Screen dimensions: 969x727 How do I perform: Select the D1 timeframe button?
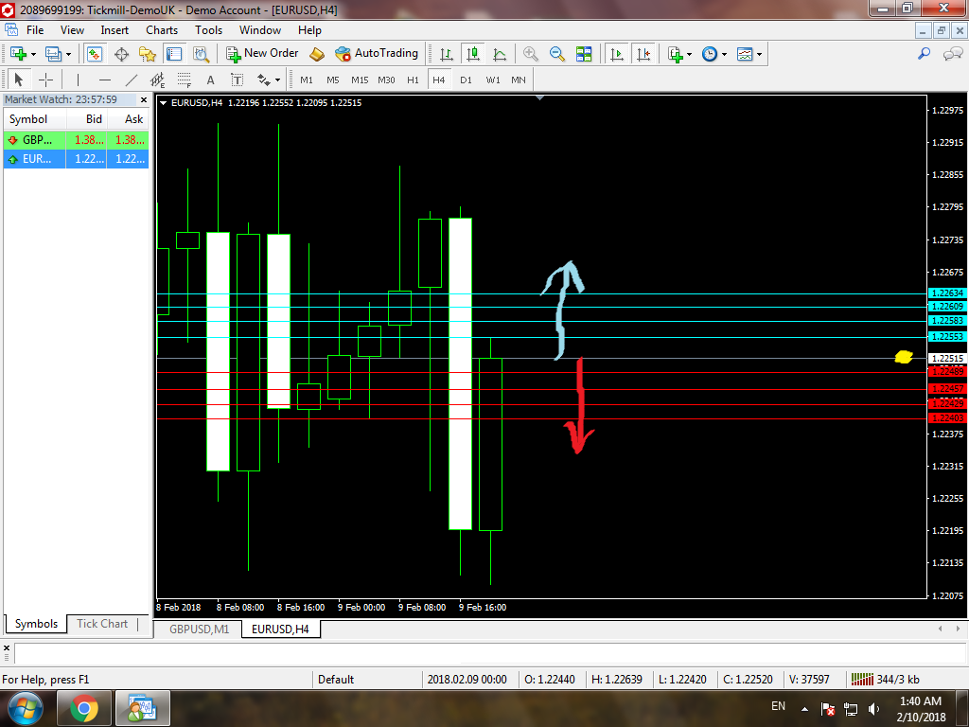click(x=466, y=80)
